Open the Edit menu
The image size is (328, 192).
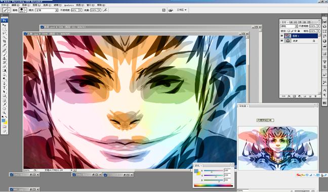[16, 5]
